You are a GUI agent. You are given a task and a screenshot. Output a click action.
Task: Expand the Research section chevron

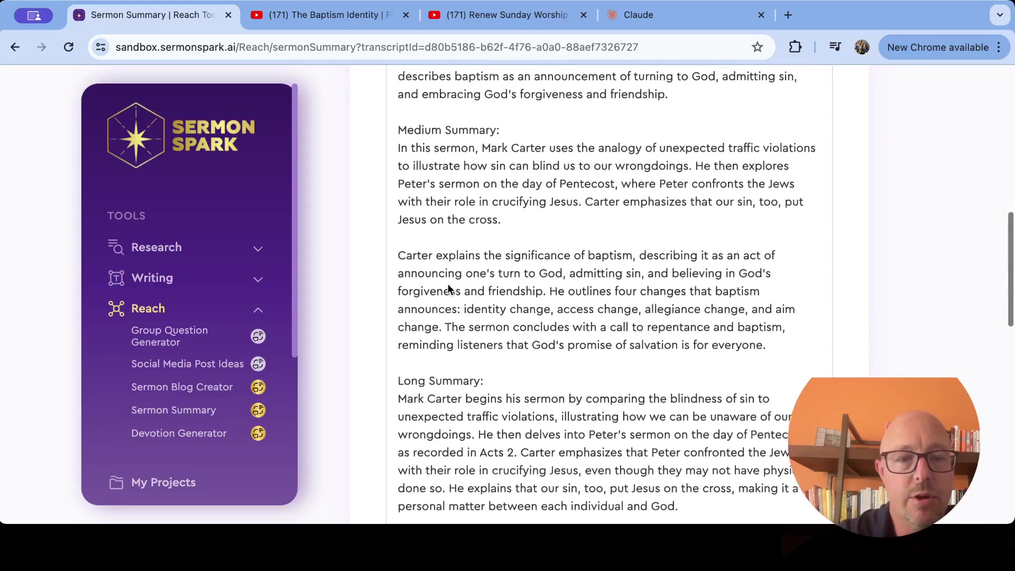(258, 248)
